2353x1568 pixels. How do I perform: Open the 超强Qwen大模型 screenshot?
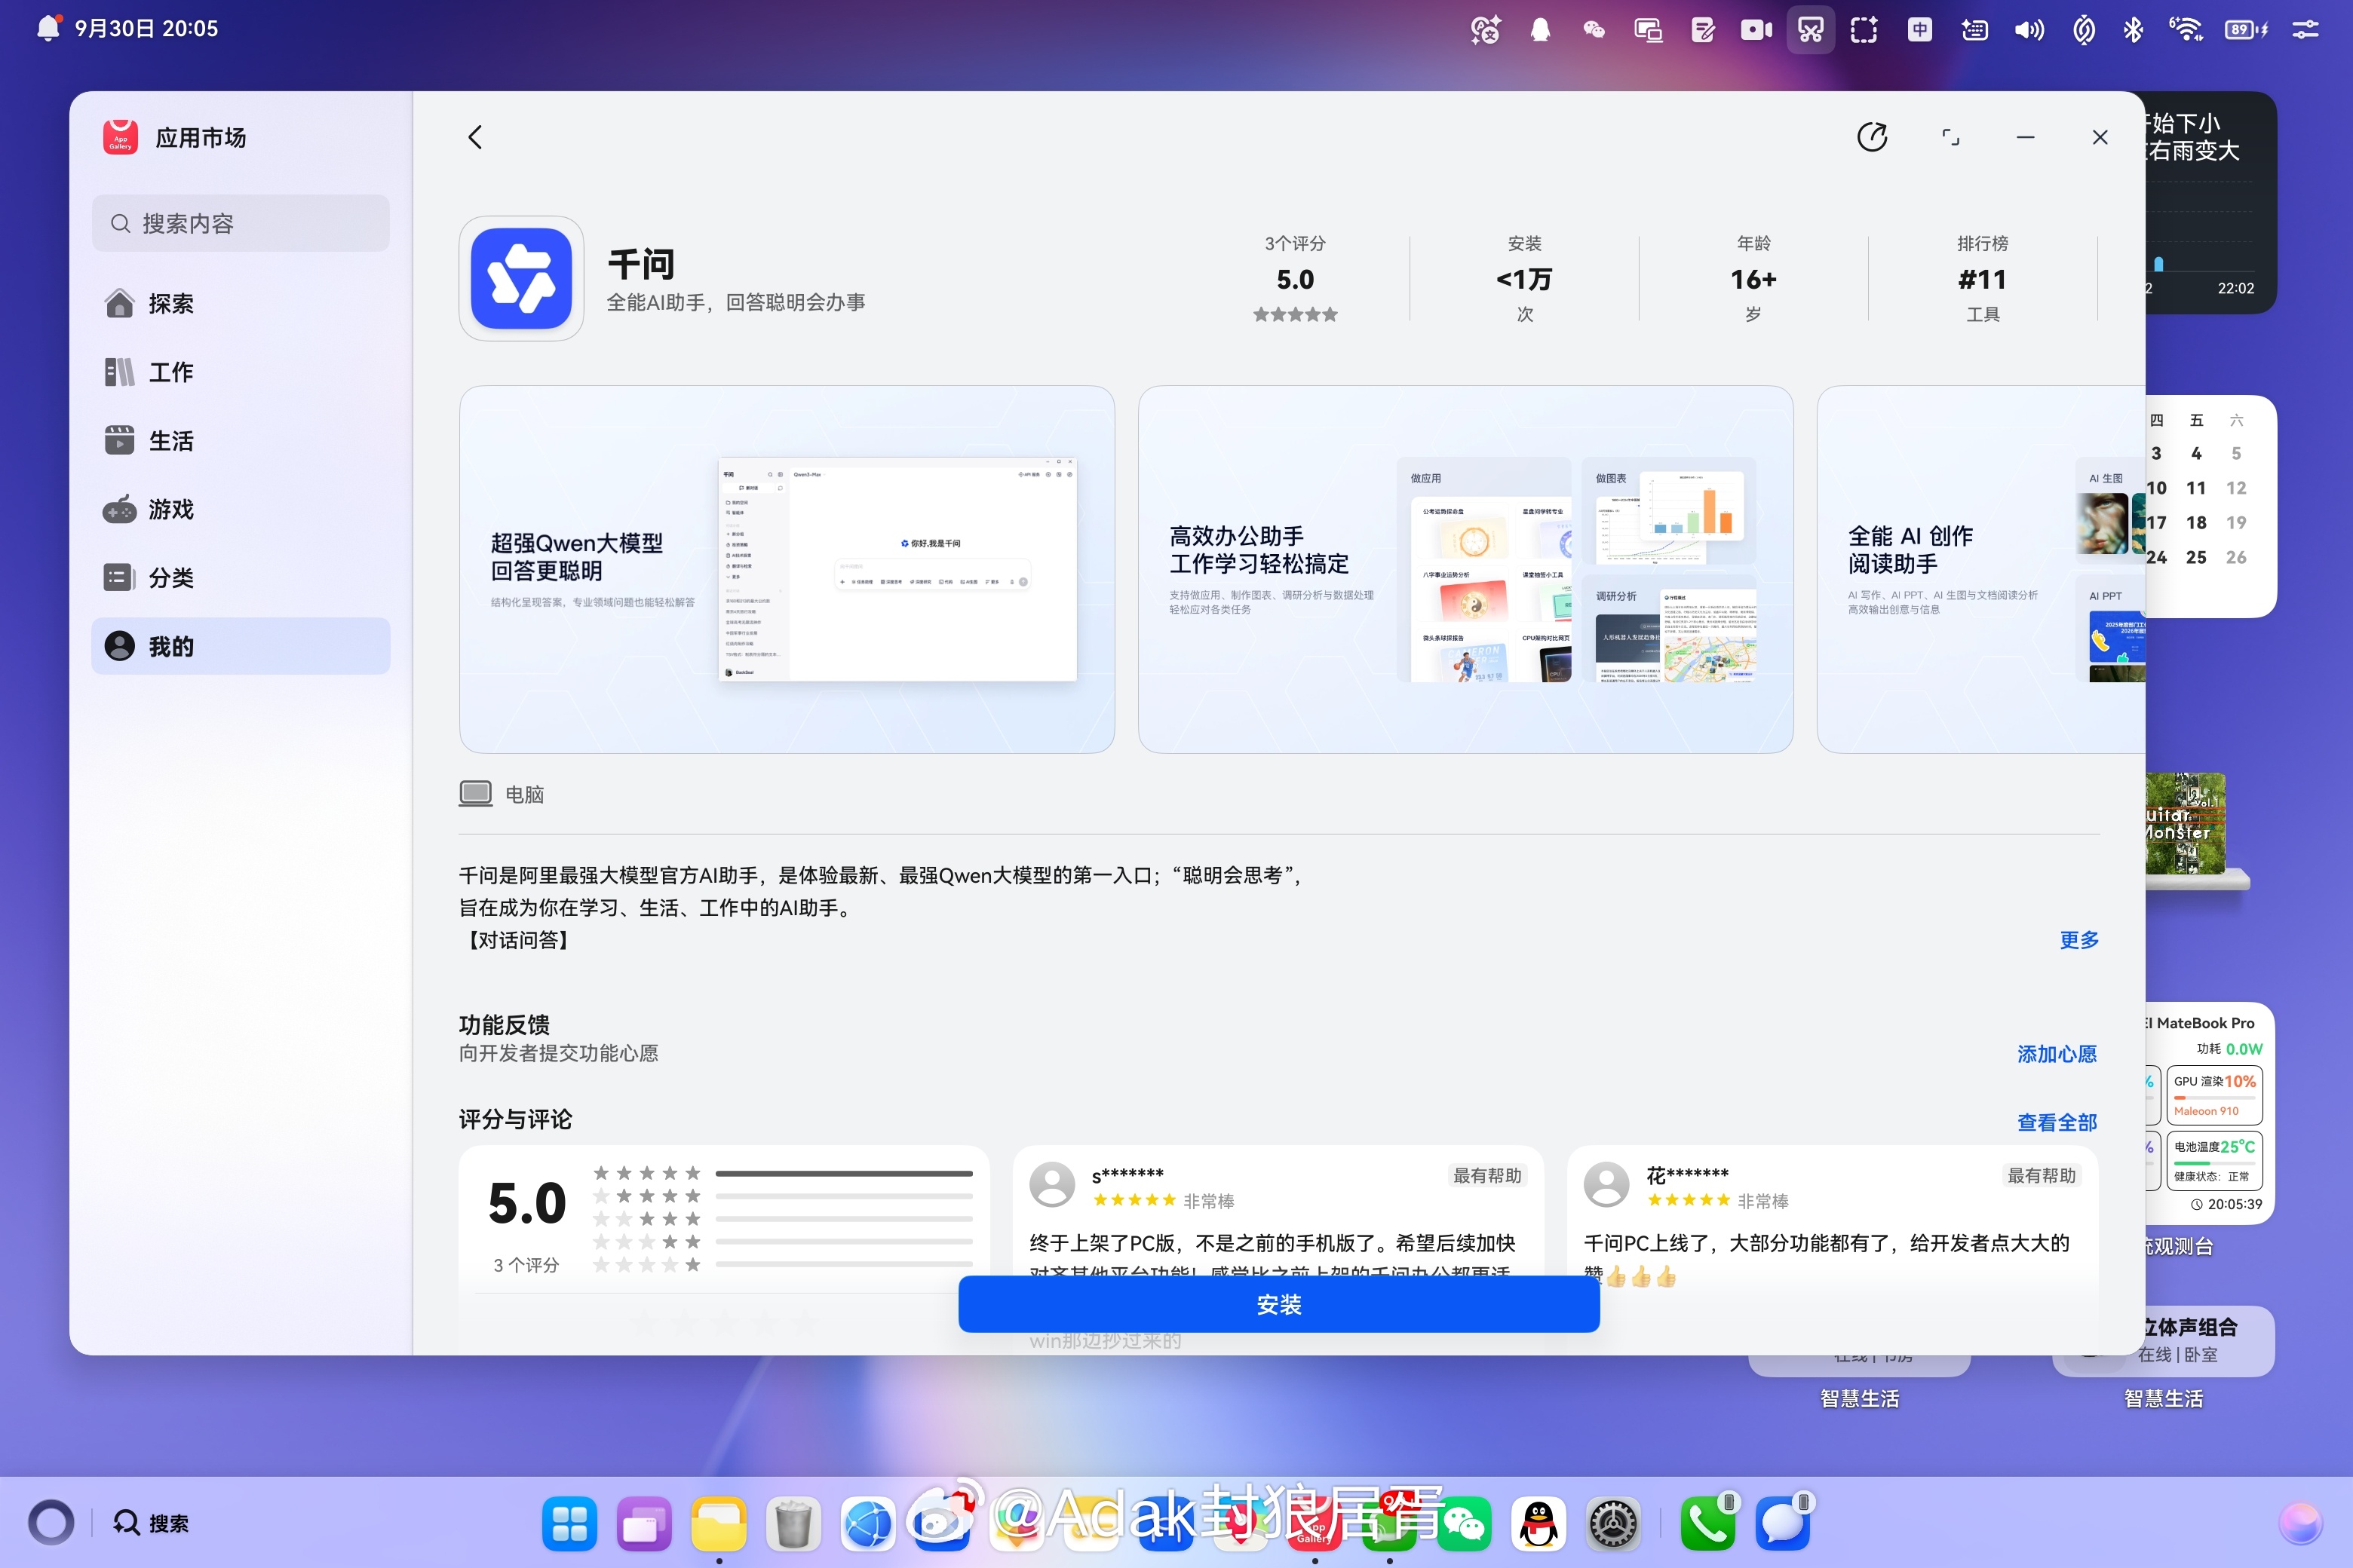(787, 569)
